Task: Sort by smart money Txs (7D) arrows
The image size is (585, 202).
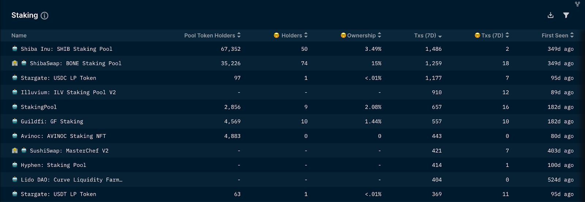Action: (x=507, y=35)
